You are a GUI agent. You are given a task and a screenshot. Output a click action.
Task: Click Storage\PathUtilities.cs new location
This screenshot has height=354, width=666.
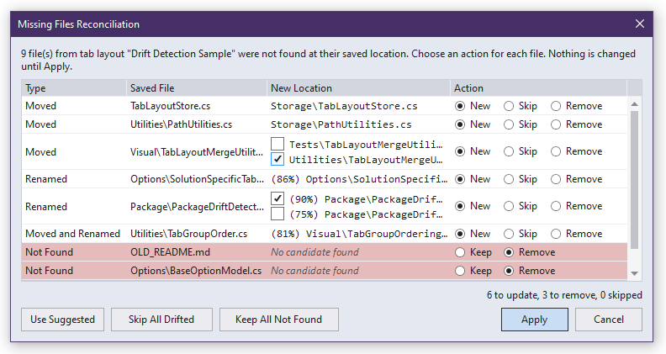tap(341, 124)
